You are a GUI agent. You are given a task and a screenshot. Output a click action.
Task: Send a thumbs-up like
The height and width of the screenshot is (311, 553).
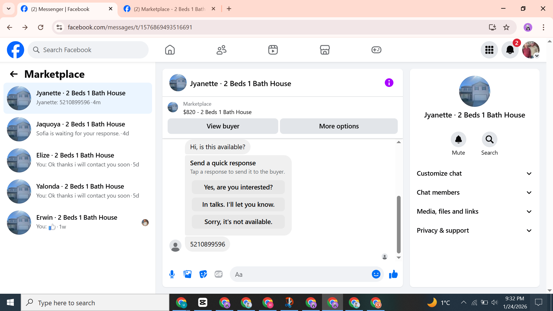[393, 274]
